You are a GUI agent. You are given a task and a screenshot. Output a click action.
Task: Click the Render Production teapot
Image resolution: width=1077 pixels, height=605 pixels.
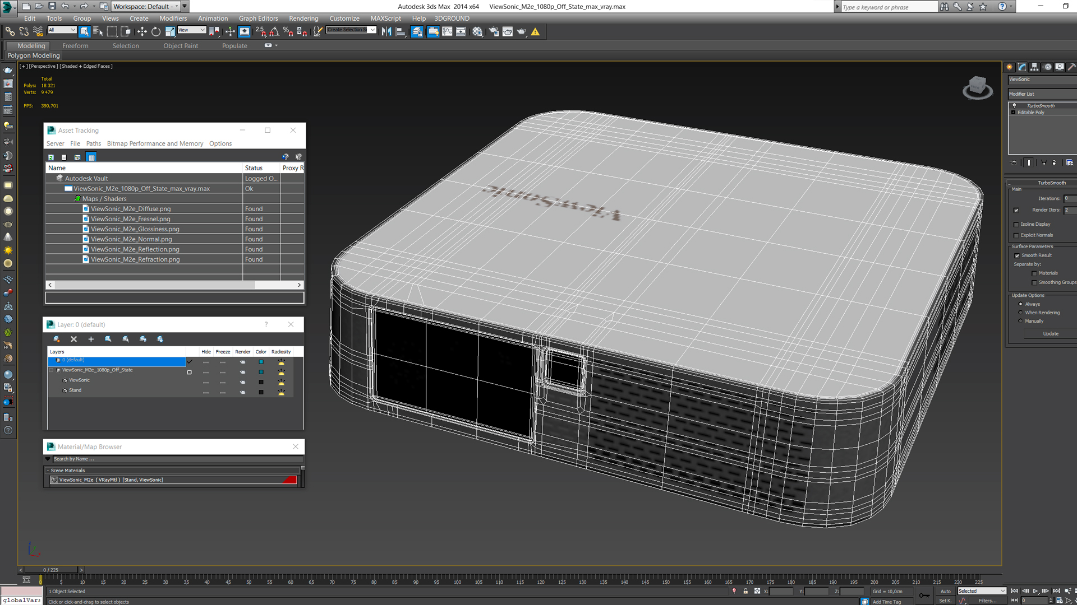[521, 32]
